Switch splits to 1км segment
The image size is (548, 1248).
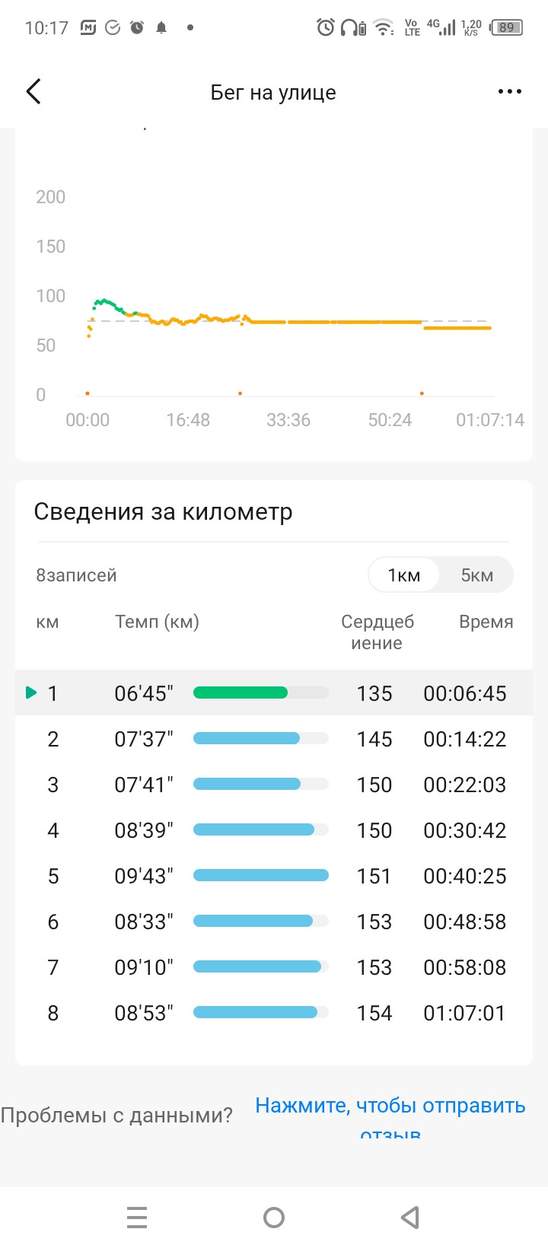pos(403,575)
